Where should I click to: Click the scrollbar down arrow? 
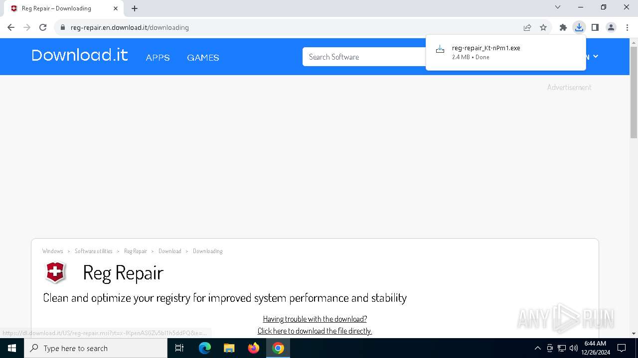pyautogui.click(x=634, y=333)
